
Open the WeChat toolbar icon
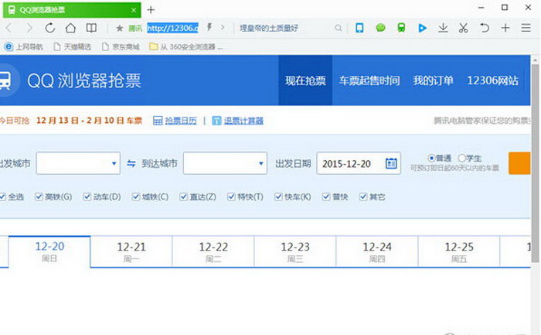coord(380,28)
